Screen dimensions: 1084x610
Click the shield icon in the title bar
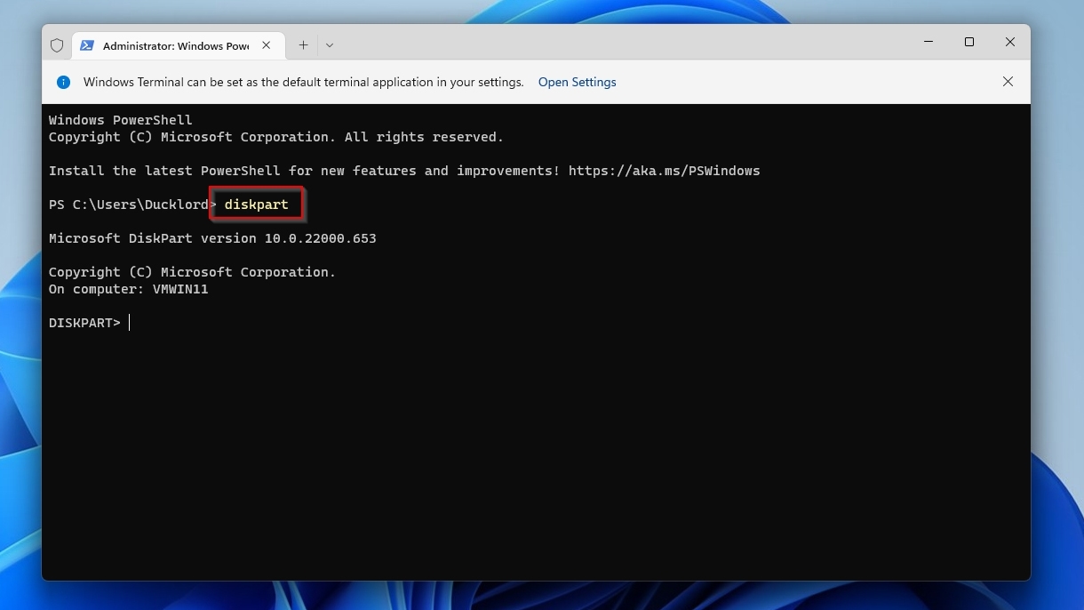point(57,45)
